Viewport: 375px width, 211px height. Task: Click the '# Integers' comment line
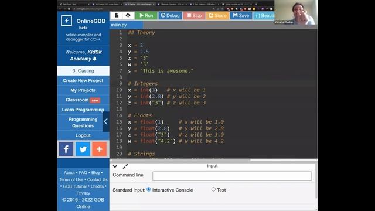click(x=143, y=83)
